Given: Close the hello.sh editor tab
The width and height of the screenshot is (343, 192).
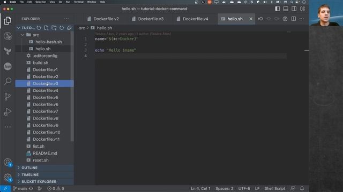Looking at the screenshot, I should coord(251,19).
